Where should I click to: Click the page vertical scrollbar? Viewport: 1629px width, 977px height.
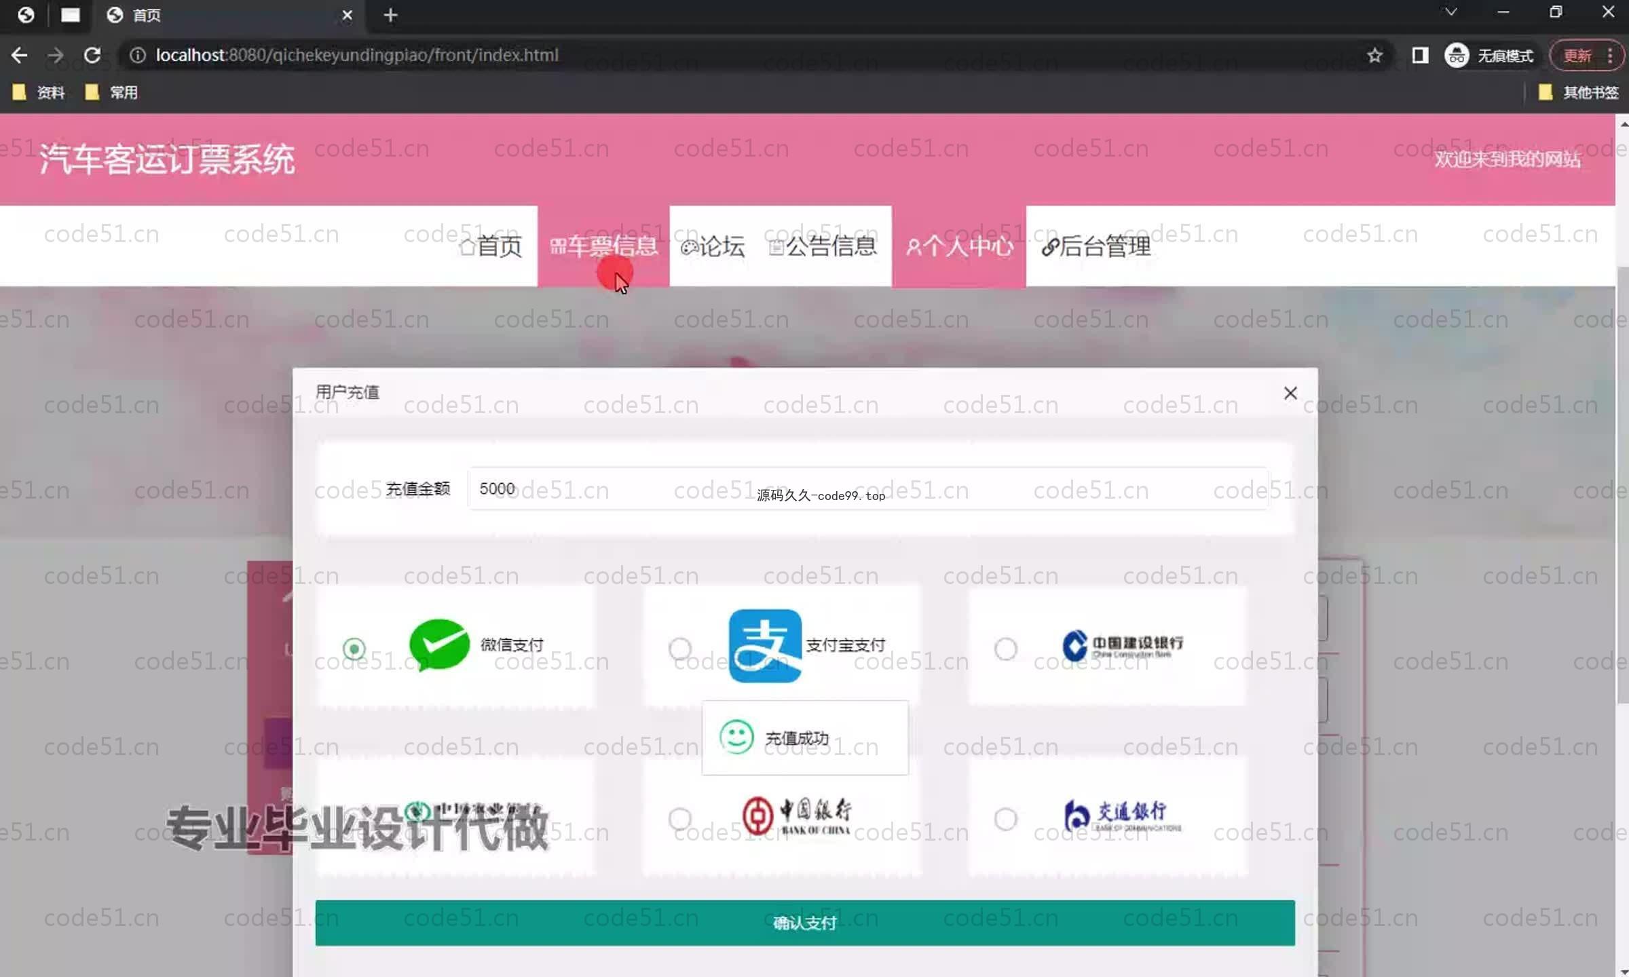coord(1623,485)
